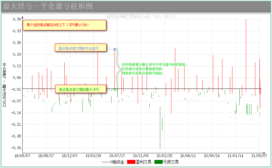Click the chart title 最大浮亏—平仓盈亏柱形图
Viewport: 272px width, 168px height.
point(47,6)
